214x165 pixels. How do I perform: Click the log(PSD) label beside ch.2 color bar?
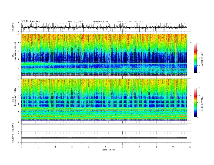point(203,104)
